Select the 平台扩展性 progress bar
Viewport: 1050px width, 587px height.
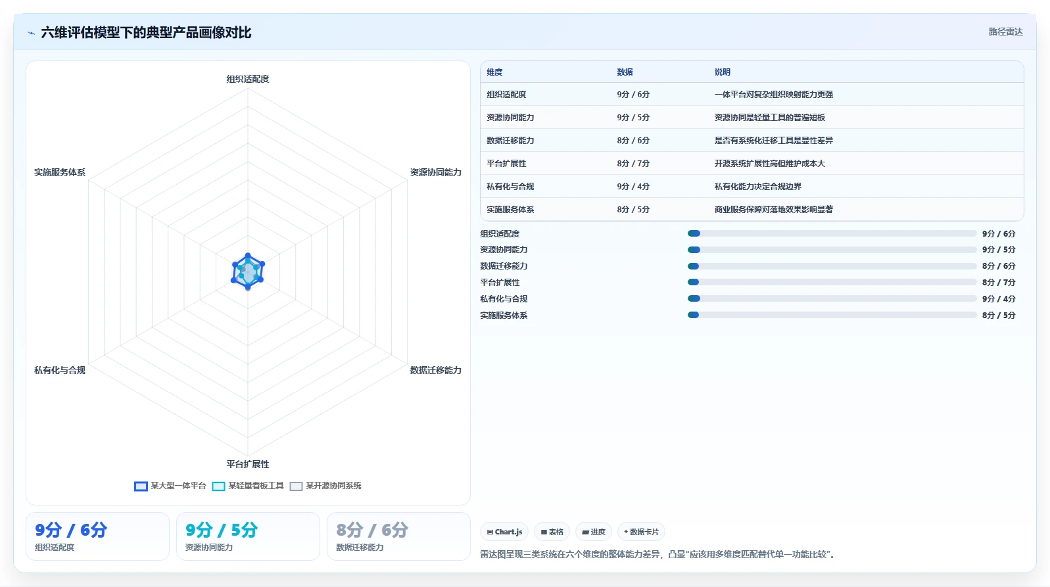[832, 282]
